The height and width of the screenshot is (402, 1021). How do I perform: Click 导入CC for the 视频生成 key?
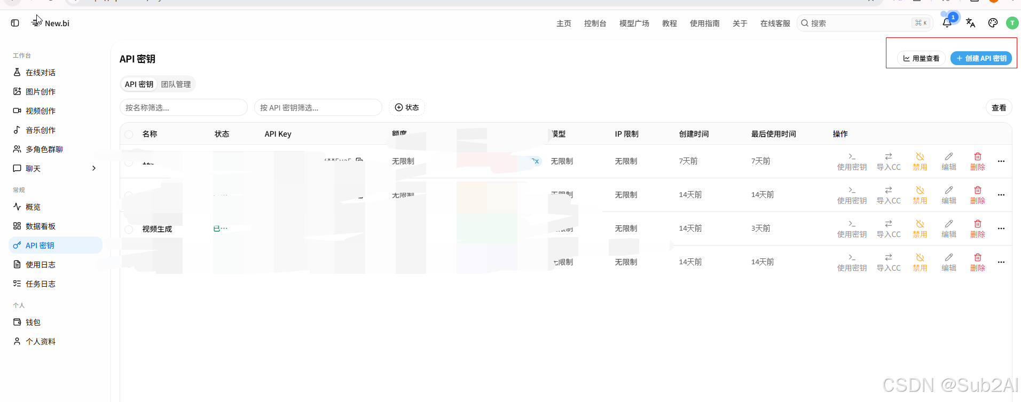889,228
